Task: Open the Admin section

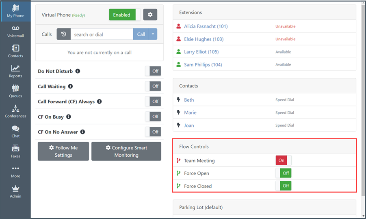Action: pyautogui.click(x=15, y=191)
